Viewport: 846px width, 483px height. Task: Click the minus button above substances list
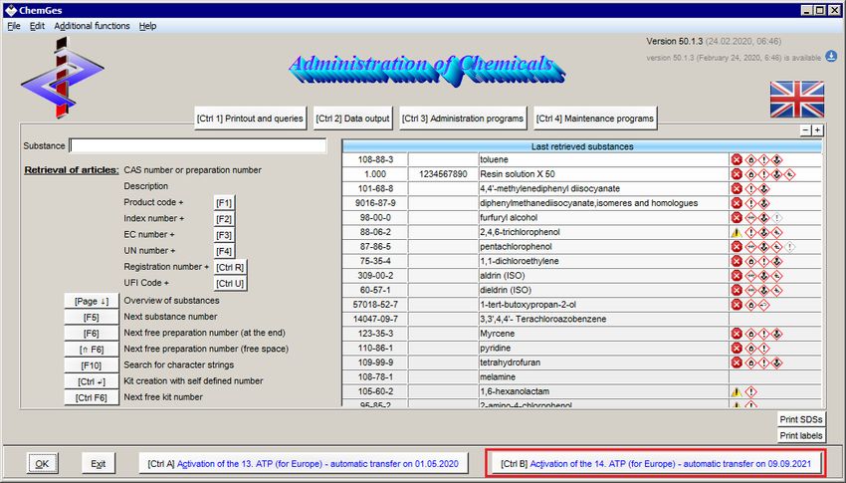point(805,130)
